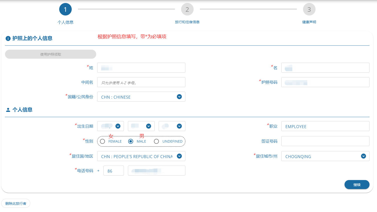The width and height of the screenshot is (377, 212).
Task: Open the 健康声明 step label
Action: (x=309, y=22)
